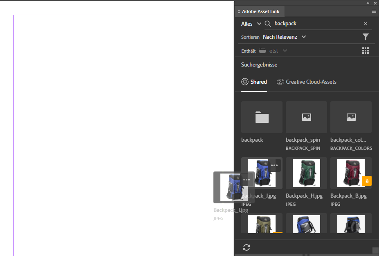The image size is (379, 256).
Task: Click the folder icon next to Enthält
Action: (x=262, y=50)
